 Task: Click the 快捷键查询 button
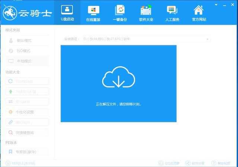tap(27, 132)
